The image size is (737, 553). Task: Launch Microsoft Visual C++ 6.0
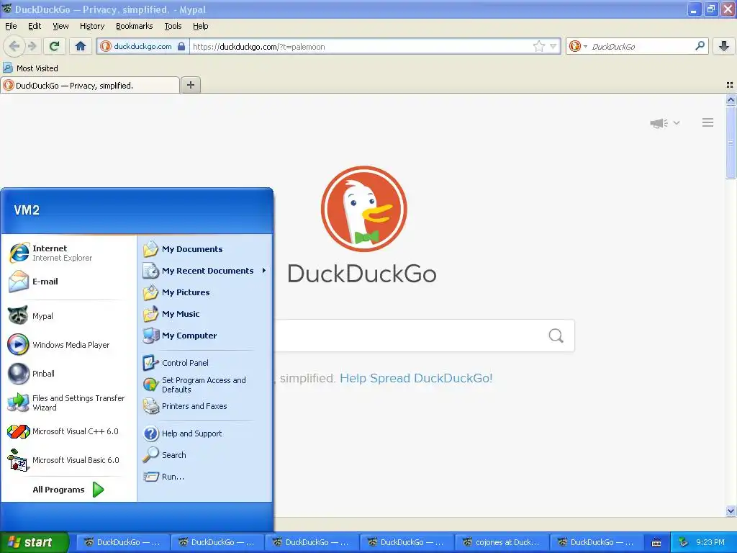click(x=67, y=431)
